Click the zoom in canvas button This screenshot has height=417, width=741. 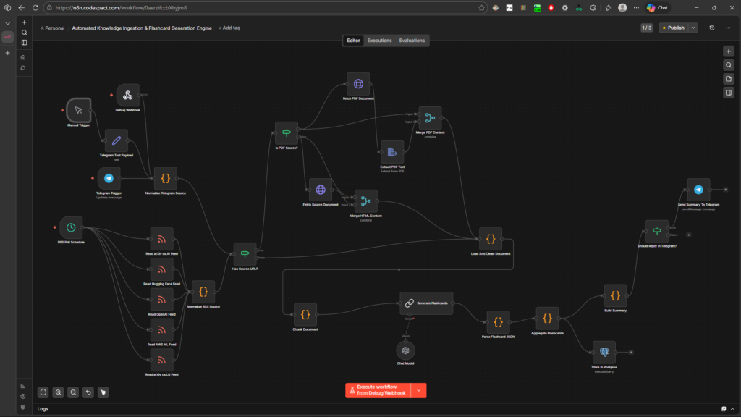pos(58,392)
